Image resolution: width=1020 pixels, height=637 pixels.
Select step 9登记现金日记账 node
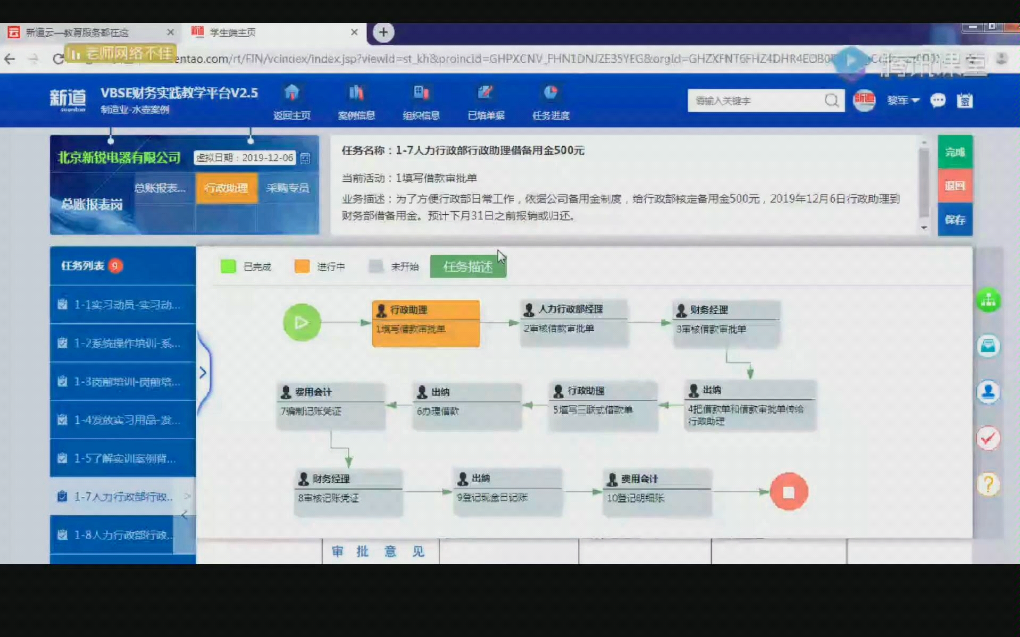pyautogui.click(x=508, y=492)
